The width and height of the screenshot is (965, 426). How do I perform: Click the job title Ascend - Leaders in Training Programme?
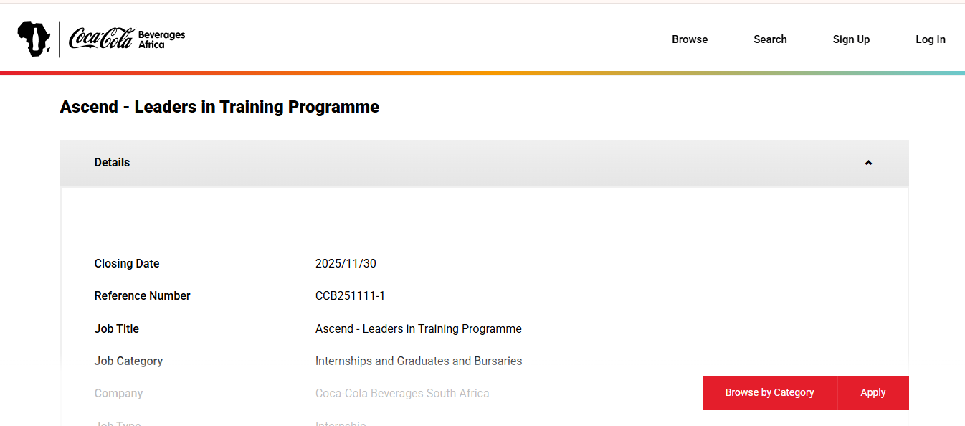point(419,328)
